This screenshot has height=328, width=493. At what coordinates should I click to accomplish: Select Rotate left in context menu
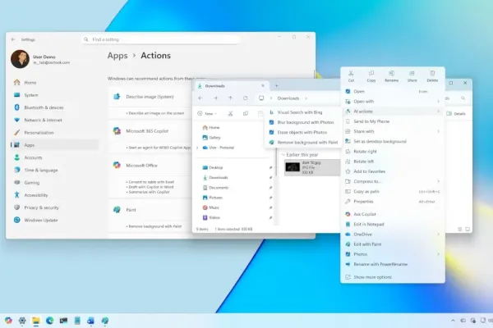point(393,162)
